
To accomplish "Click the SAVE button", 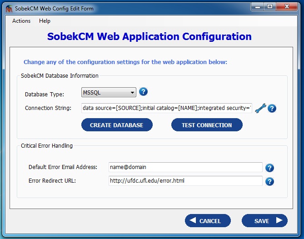I will click(x=264, y=220).
